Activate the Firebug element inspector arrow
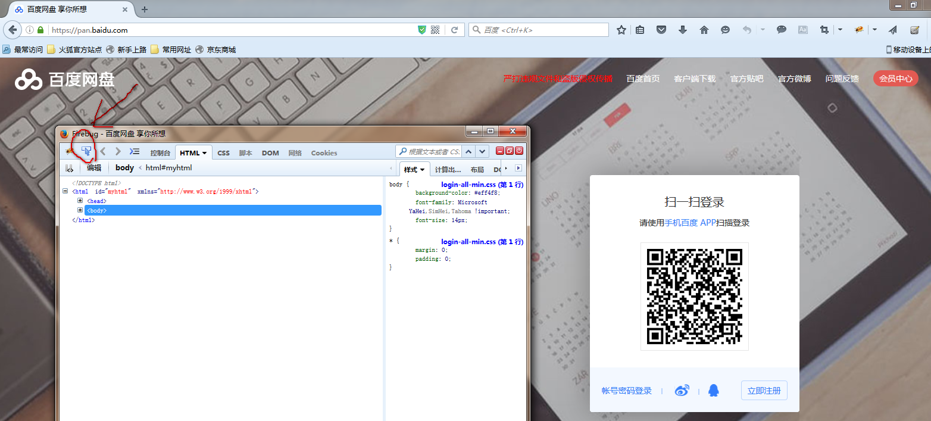 coord(87,151)
